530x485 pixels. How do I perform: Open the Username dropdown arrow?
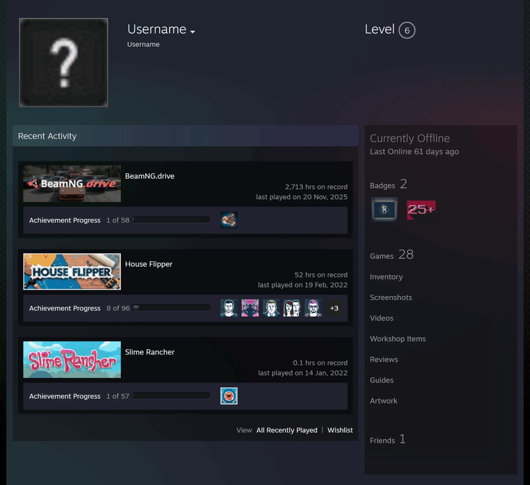tap(193, 32)
